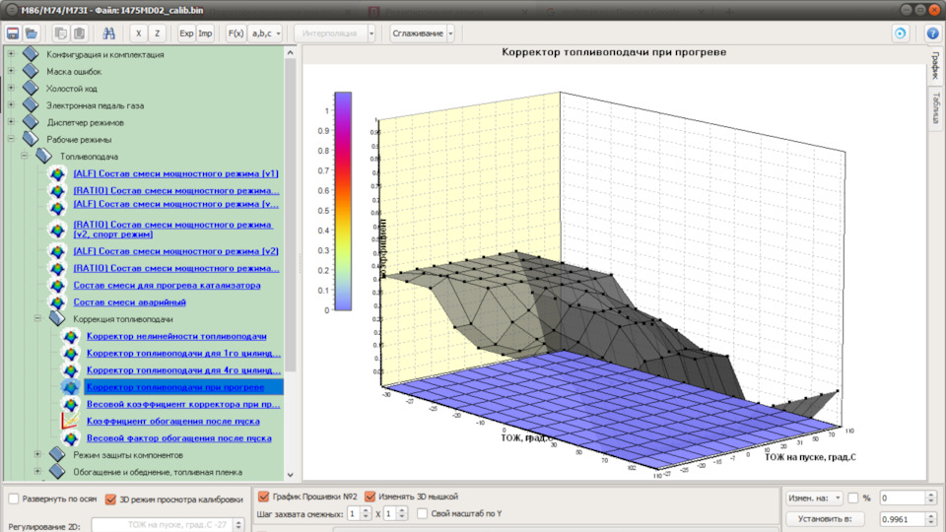
Task: Open Коэффициент обогащения после пуска
Action: coord(172,421)
